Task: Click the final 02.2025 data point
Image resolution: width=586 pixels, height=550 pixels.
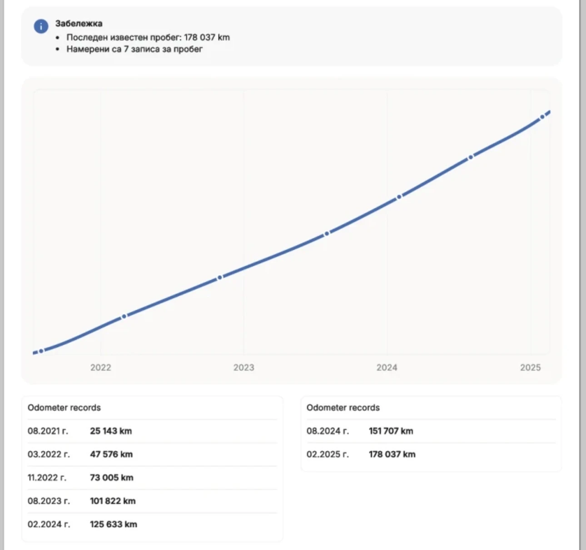Action: click(542, 117)
